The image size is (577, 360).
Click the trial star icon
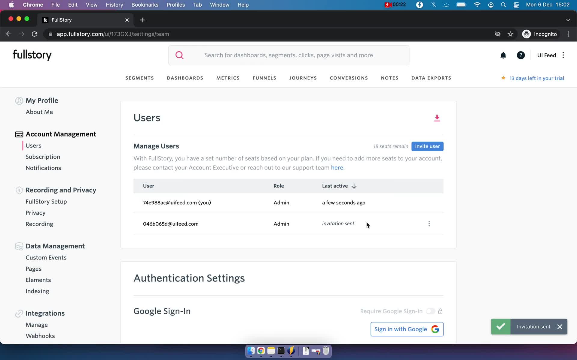click(503, 78)
